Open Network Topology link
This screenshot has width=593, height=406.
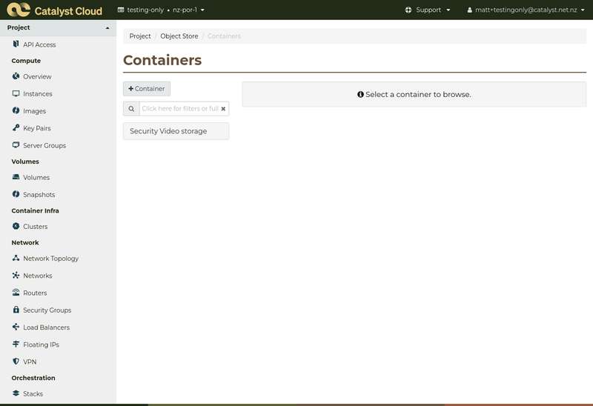[x=50, y=258]
